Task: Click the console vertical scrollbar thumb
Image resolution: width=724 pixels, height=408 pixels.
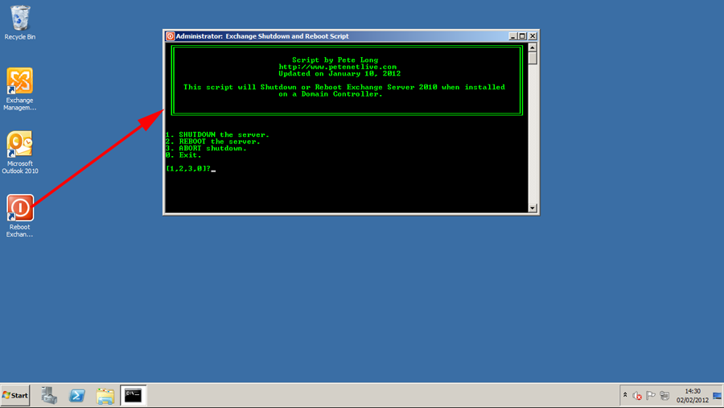Action: tap(533, 58)
